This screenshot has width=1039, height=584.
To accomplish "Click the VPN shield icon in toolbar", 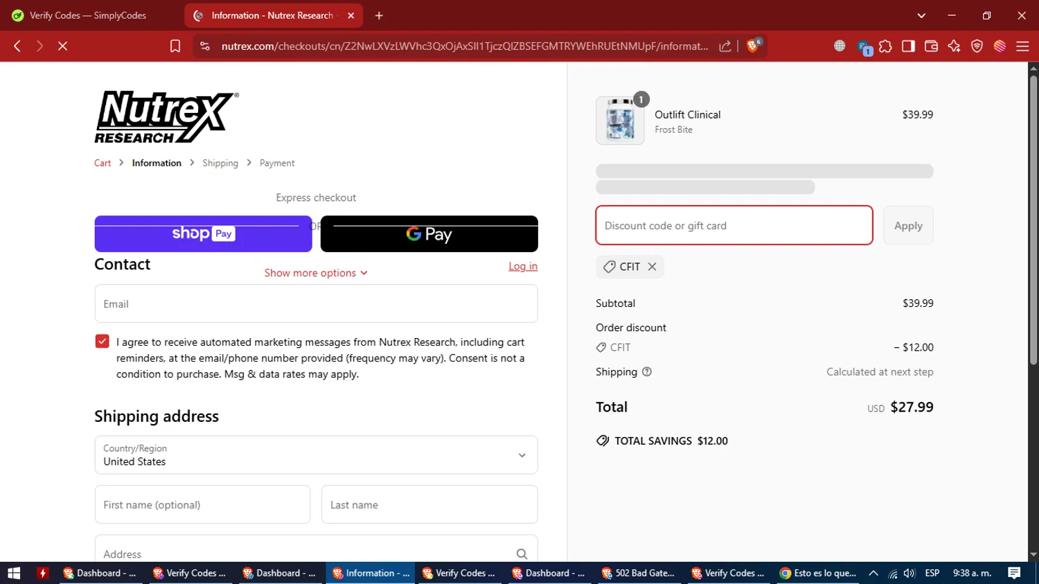I will click(x=977, y=46).
